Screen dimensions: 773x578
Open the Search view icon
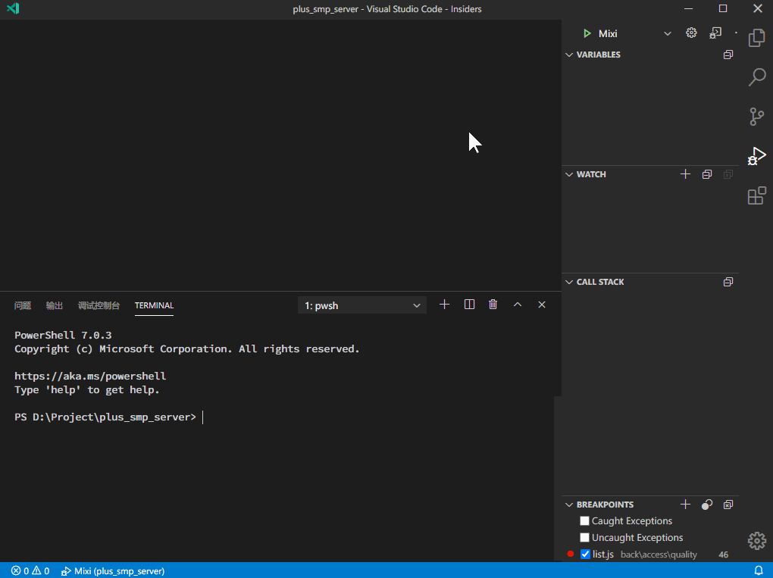757,77
